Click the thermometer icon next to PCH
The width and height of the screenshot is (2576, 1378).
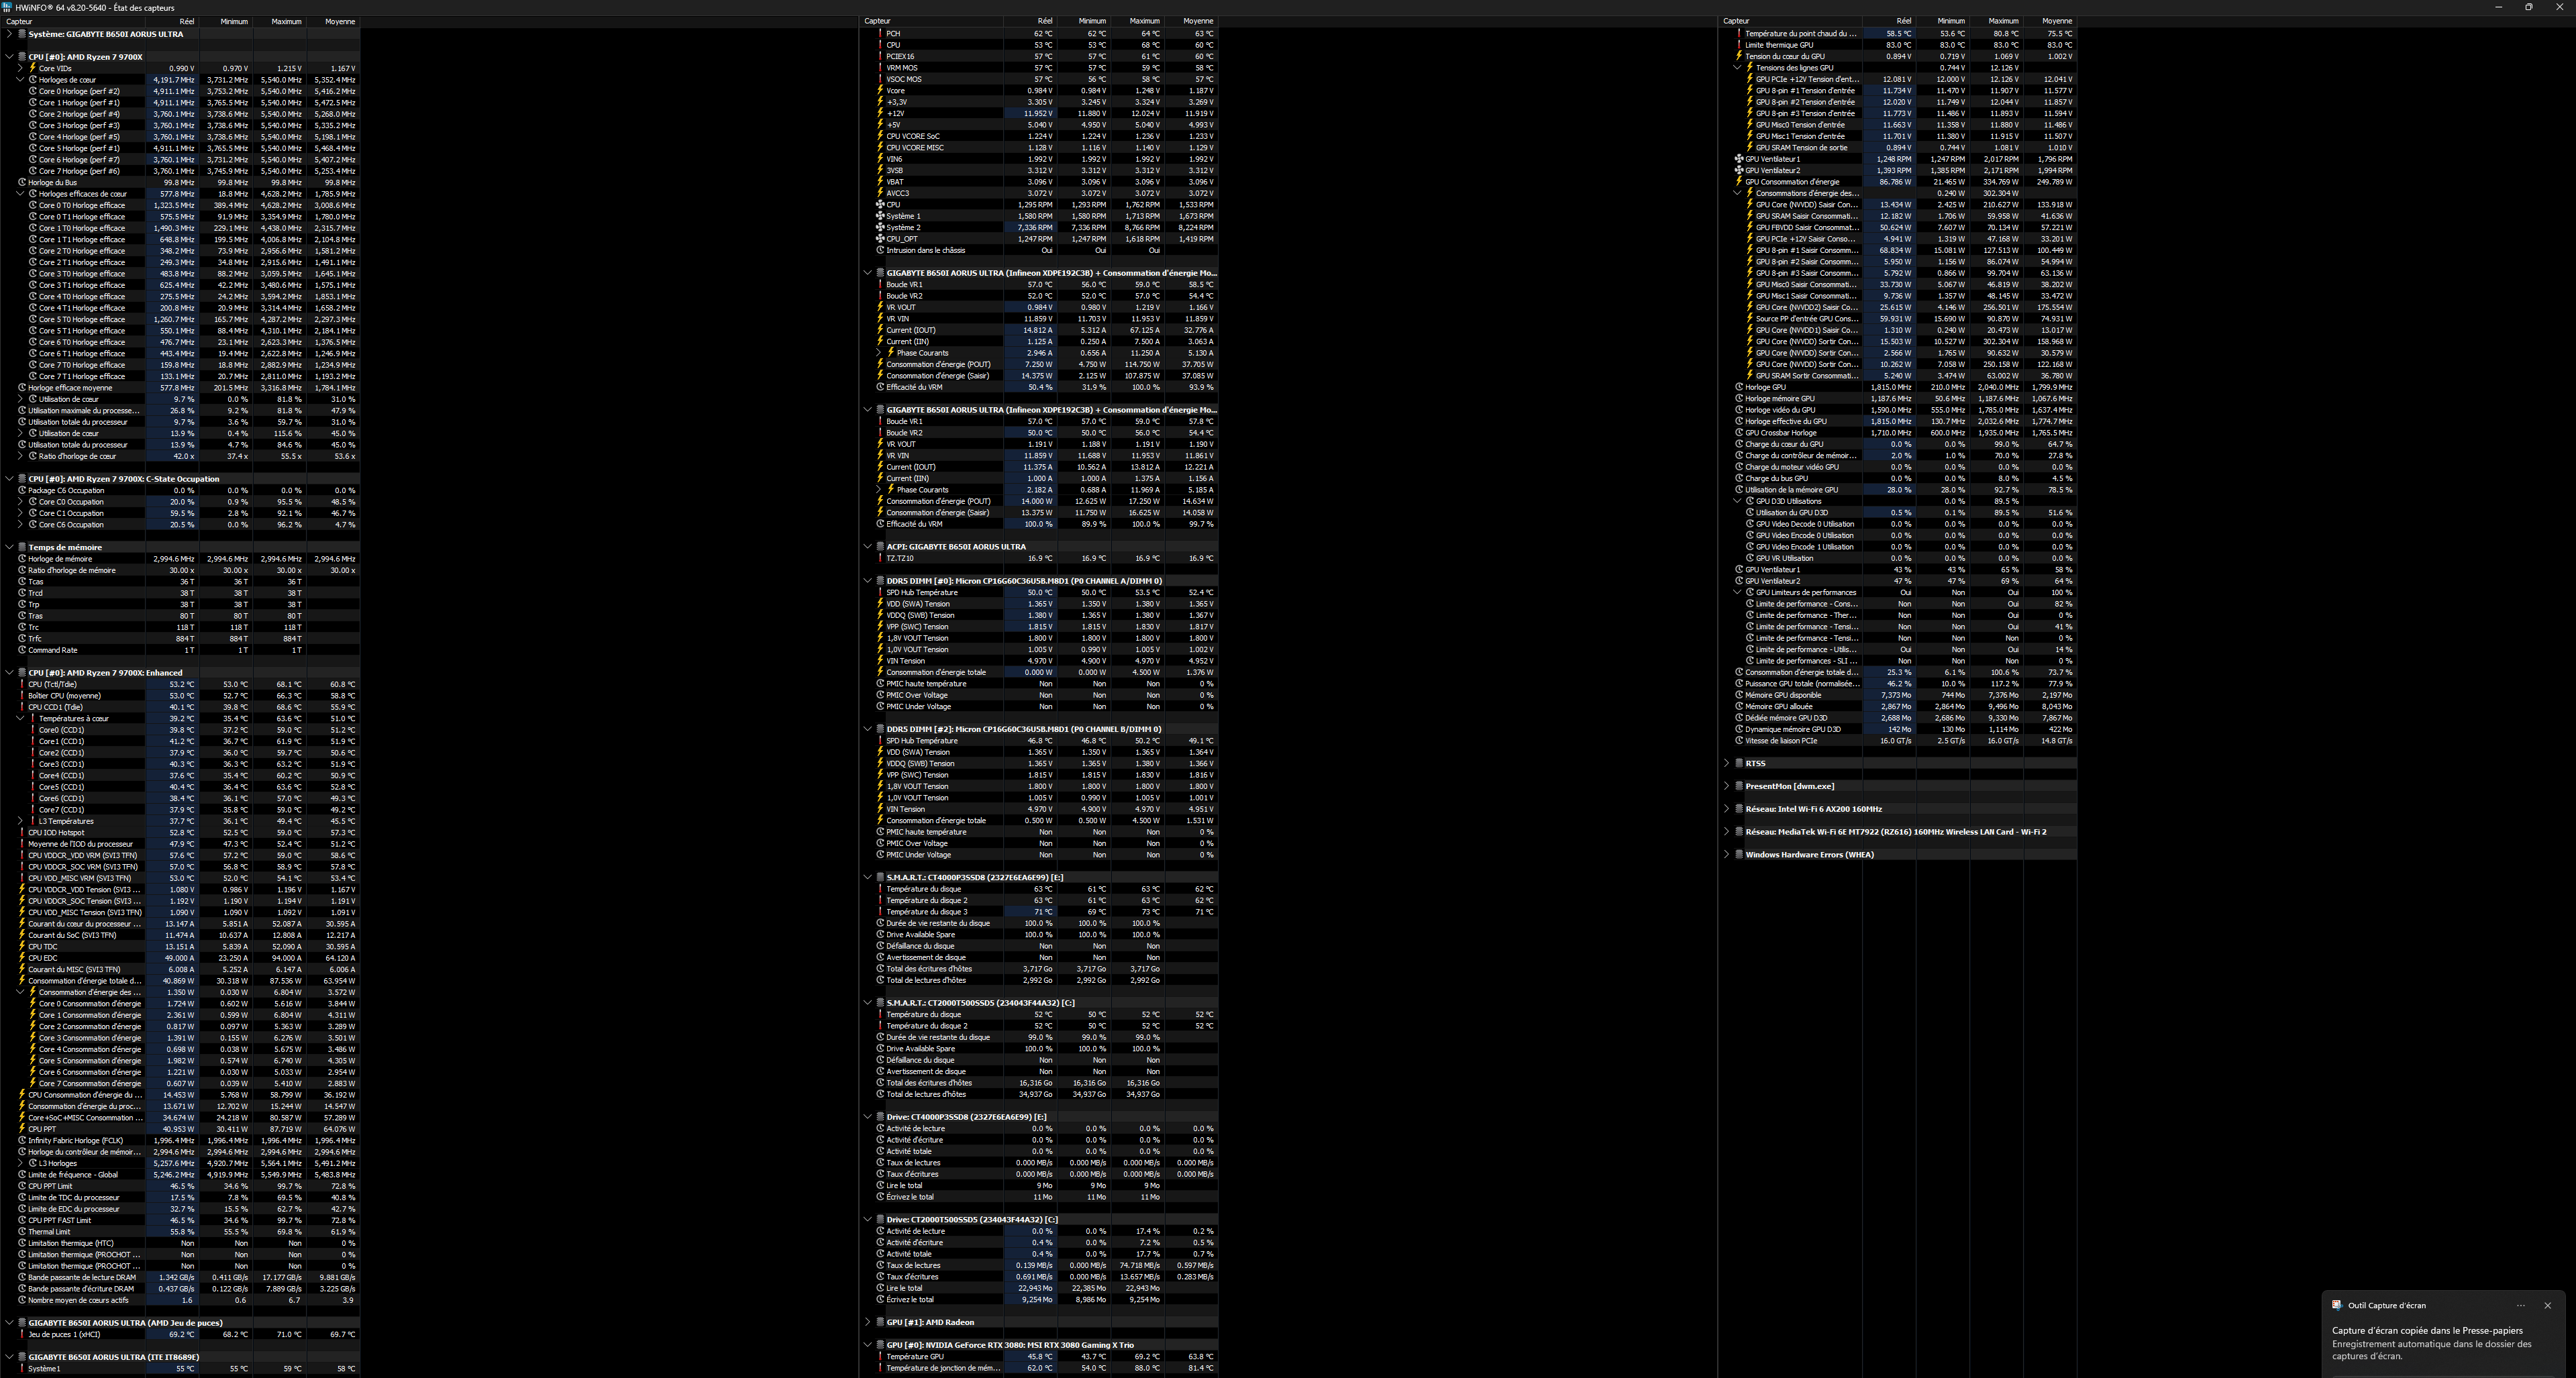(x=880, y=33)
